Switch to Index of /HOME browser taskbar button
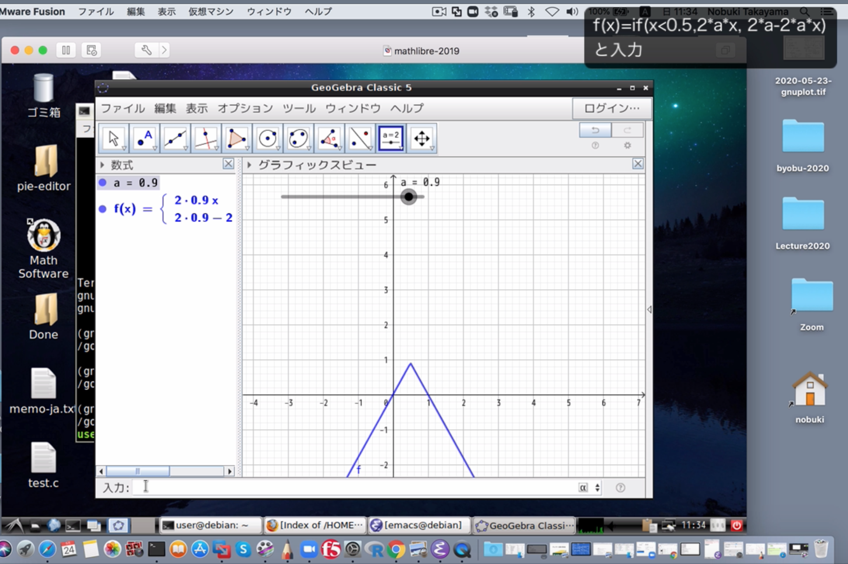This screenshot has width=848, height=564. click(x=315, y=525)
